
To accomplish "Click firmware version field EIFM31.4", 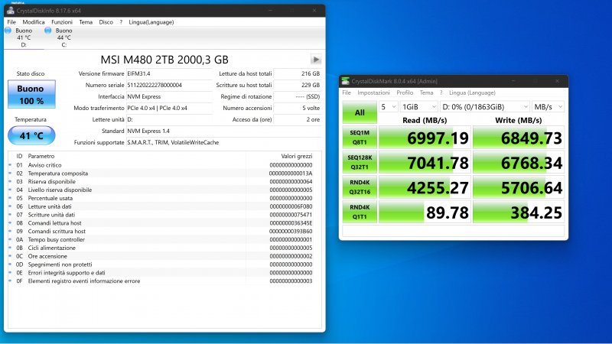I will (x=169, y=73).
